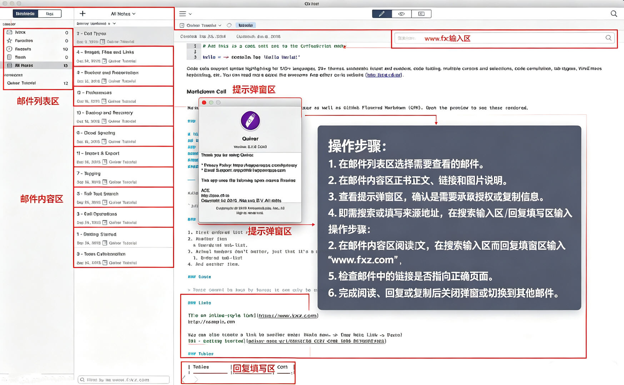Open the sort by updated dropdown

96,23
